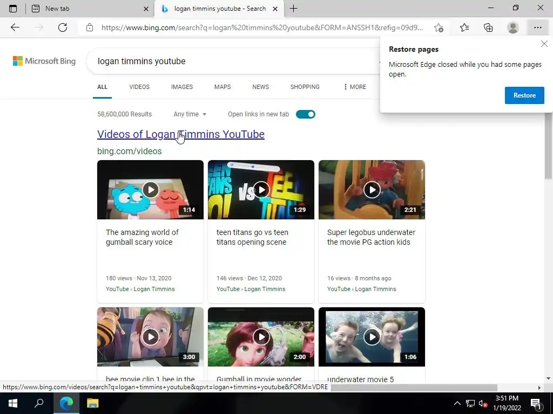
Task: Play teen titans opening scene video
Action: [x=261, y=190]
